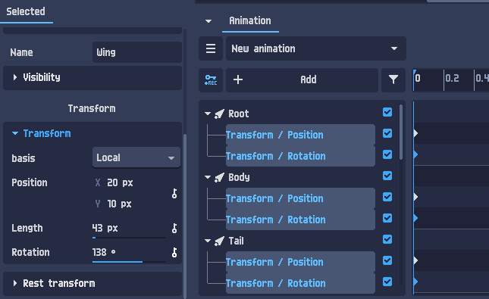This screenshot has width=489, height=299.
Task: Select Body Position keyframe at time 0
Action: click(x=415, y=197)
